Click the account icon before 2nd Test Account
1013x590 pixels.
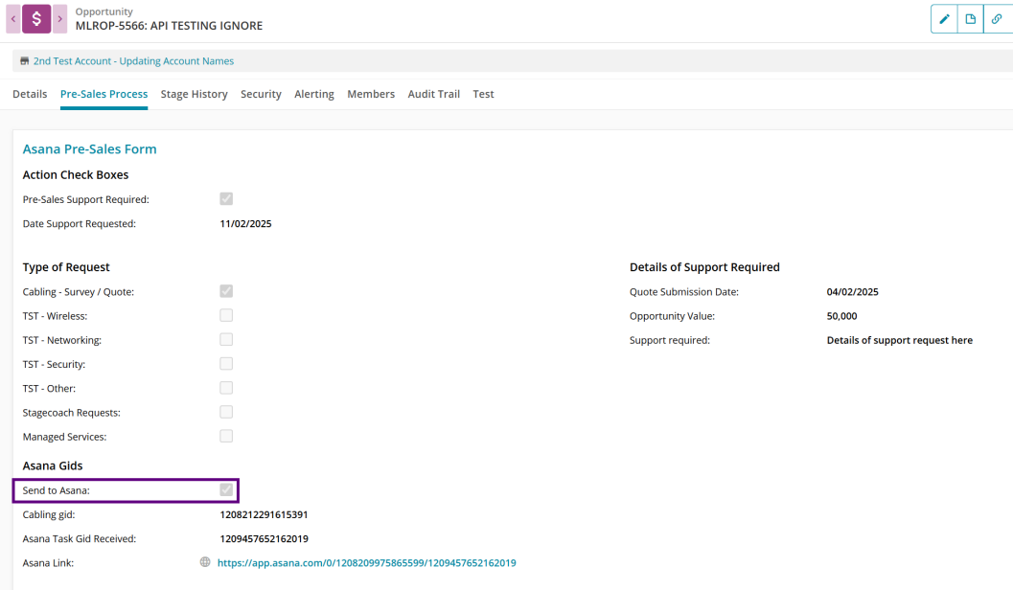24,61
